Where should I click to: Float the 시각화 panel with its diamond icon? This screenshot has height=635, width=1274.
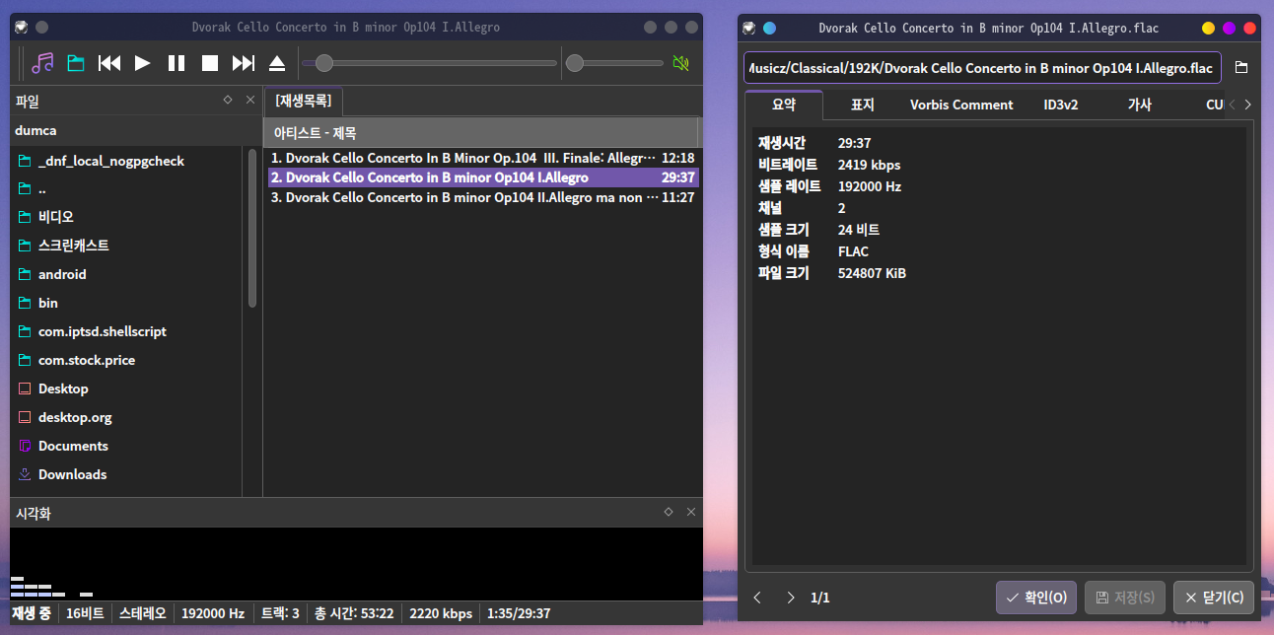(x=669, y=512)
